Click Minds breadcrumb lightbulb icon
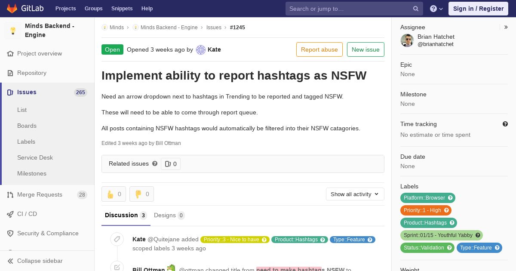 point(104,28)
